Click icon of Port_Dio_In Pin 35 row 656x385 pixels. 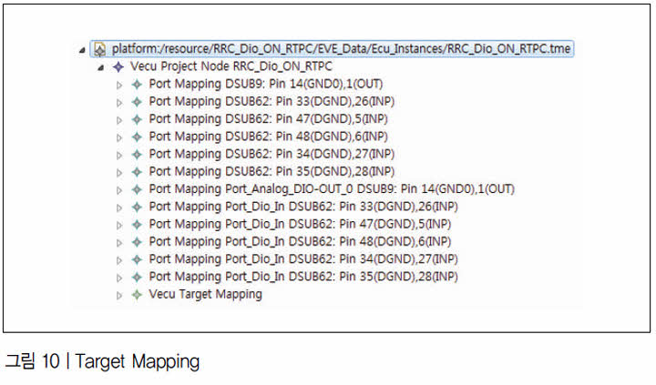coord(137,278)
